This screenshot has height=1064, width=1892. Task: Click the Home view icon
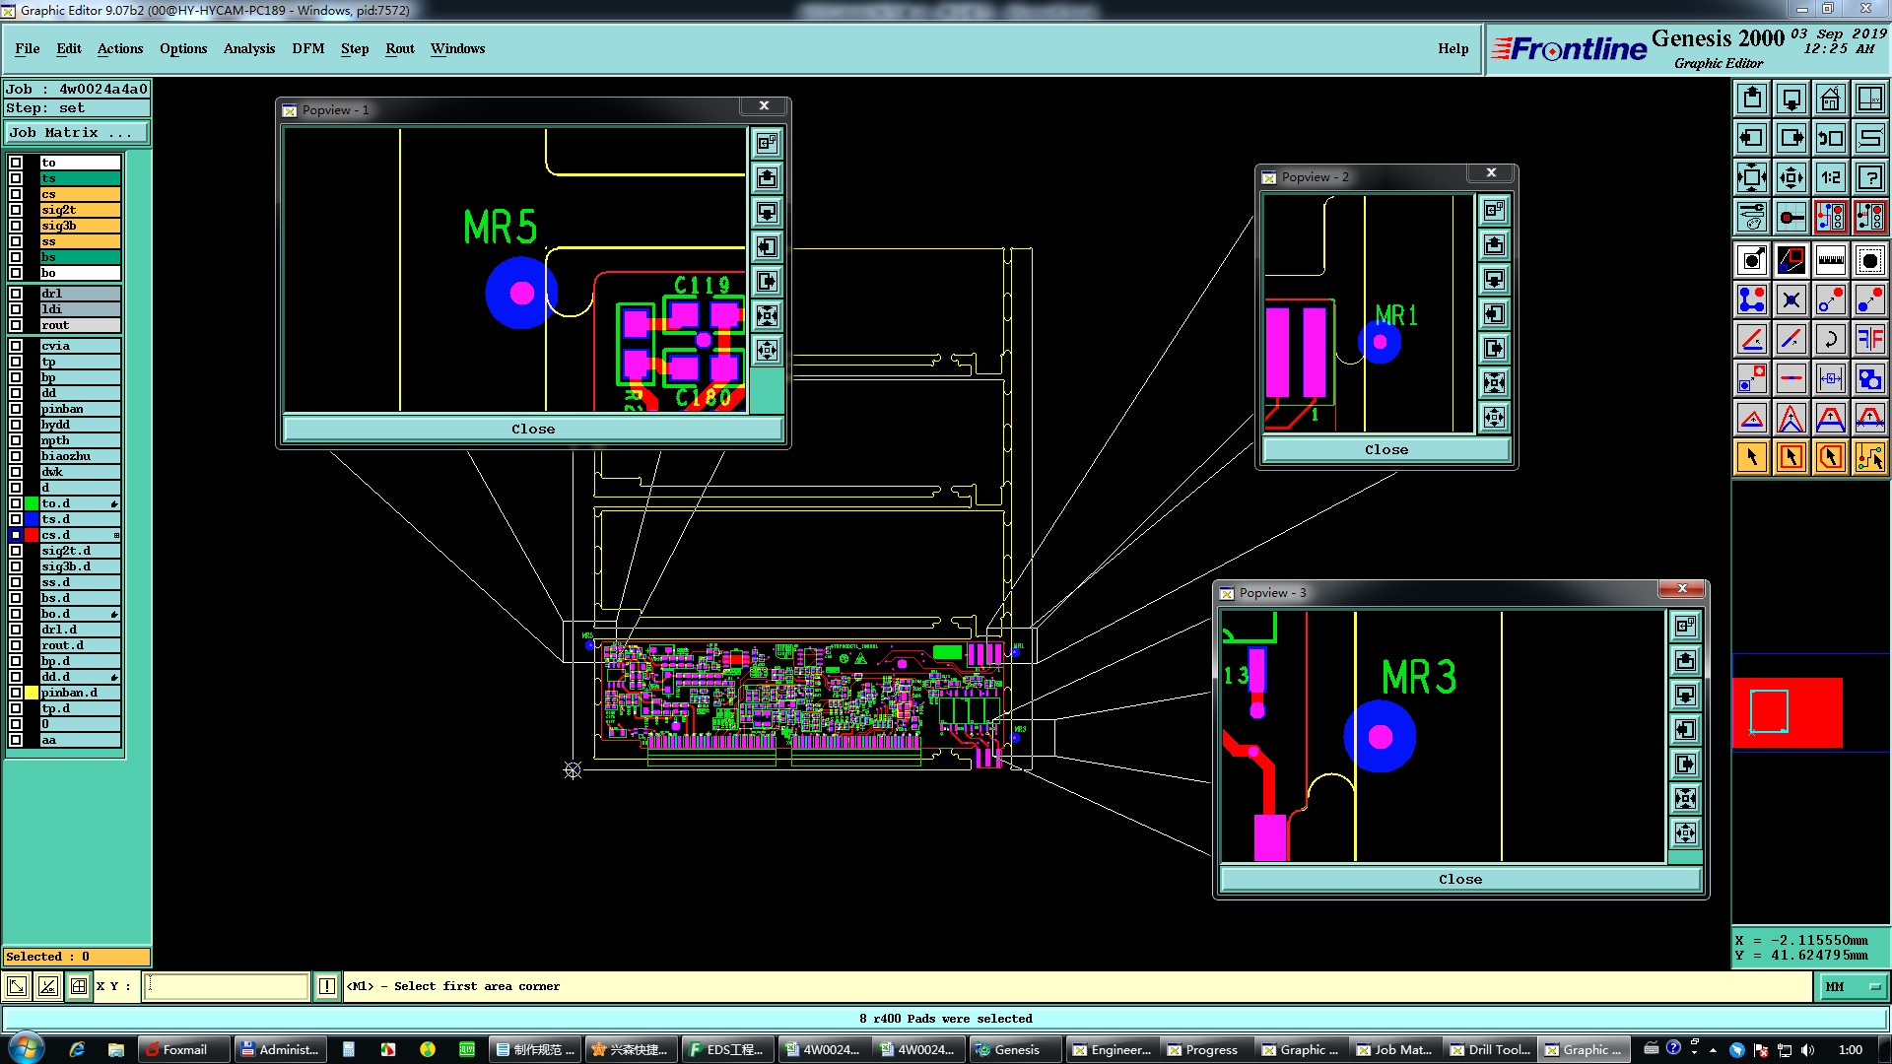[x=1830, y=99]
